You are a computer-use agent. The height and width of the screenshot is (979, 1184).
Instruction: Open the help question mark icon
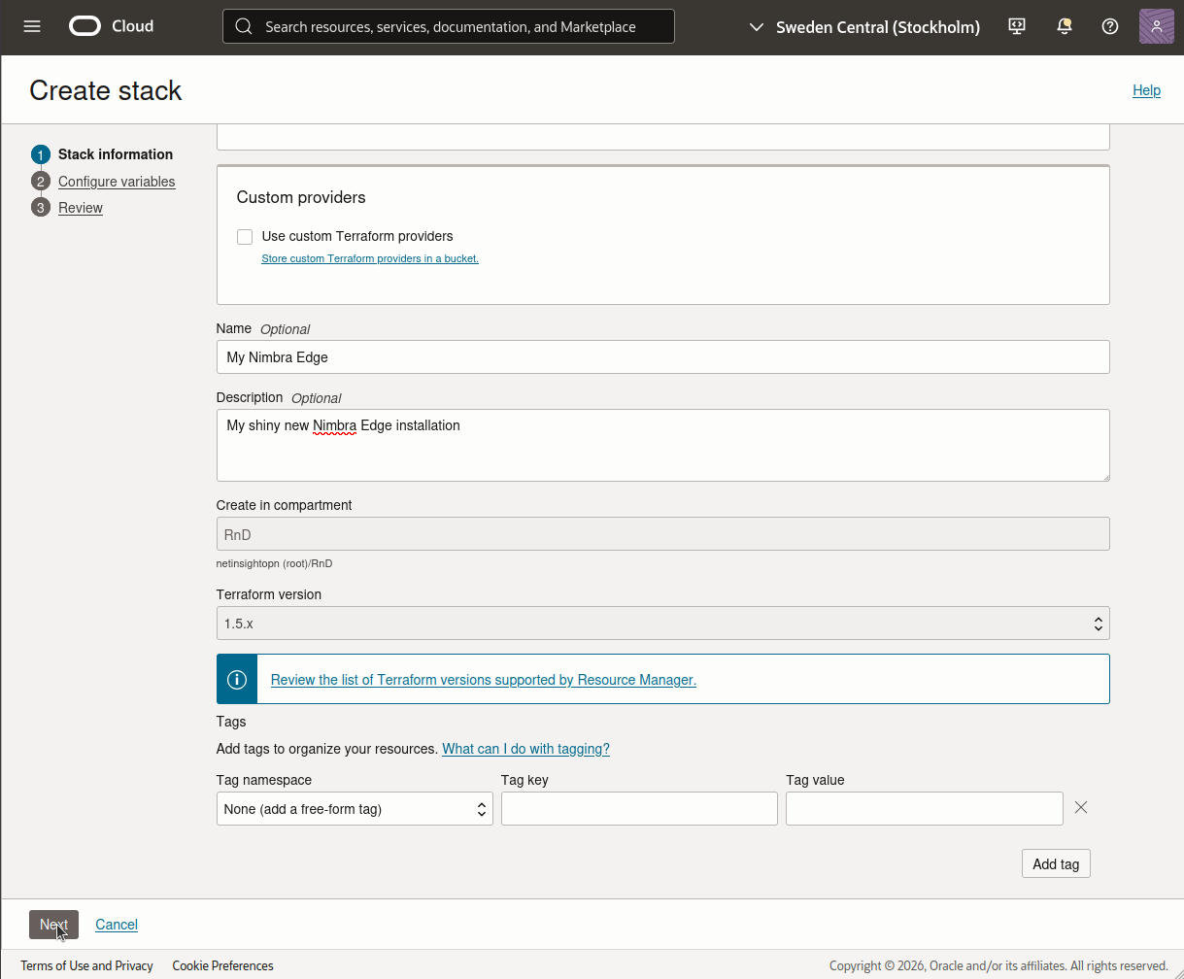tap(1110, 26)
